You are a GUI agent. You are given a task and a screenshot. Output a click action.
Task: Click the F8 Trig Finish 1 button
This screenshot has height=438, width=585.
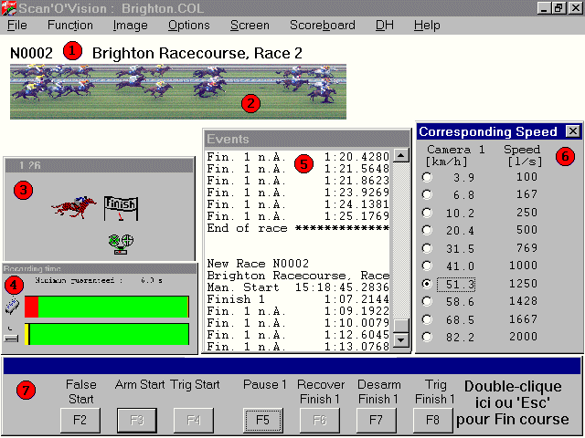(432, 420)
